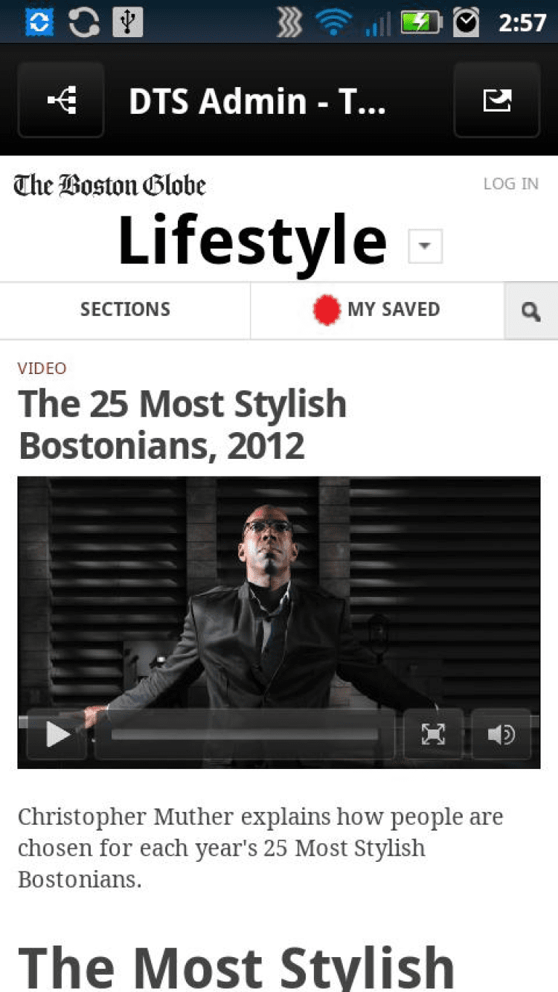The height and width of the screenshot is (992, 558).
Task: Tap the sync status icon
Action: pos(83,22)
